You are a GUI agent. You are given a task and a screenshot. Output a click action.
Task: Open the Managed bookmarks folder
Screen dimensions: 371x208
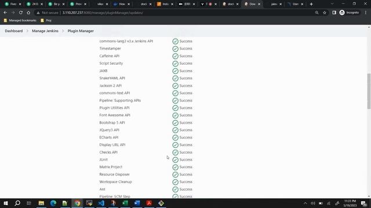coord(20,21)
